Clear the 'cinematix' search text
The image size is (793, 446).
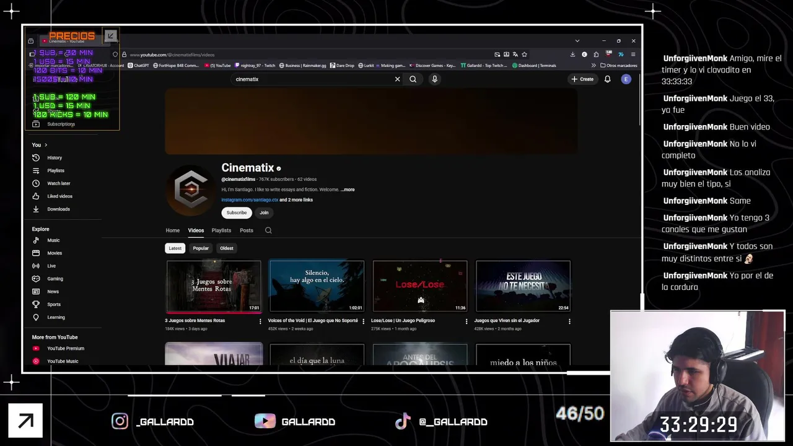[x=398, y=79]
